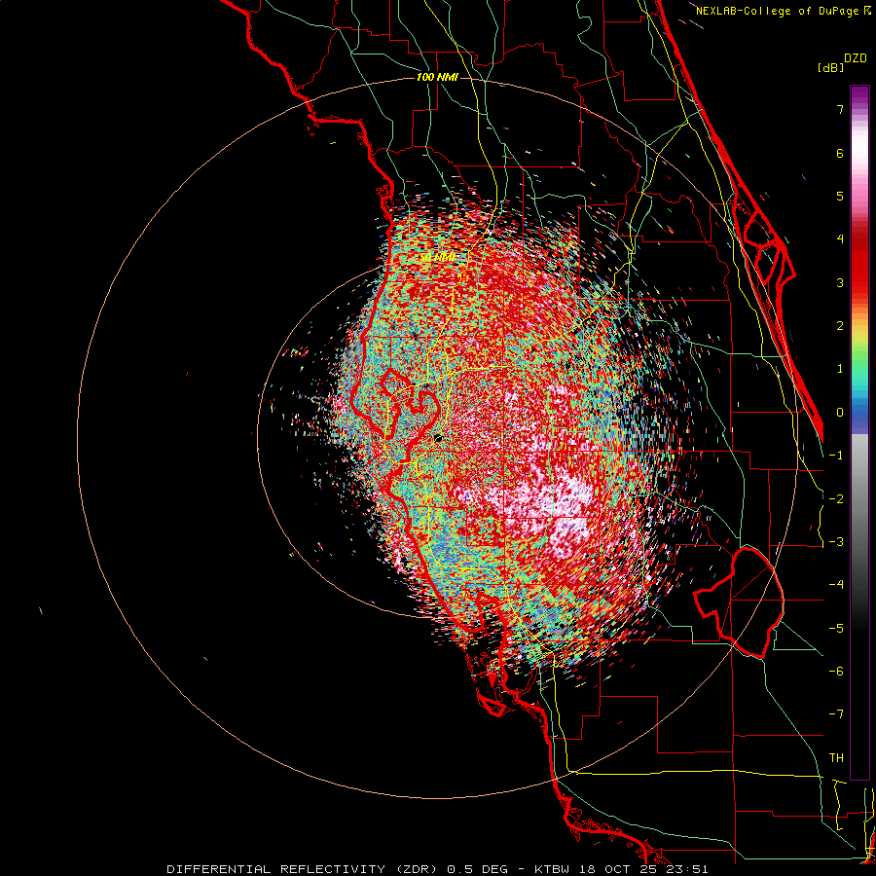Image resolution: width=876 pixels, height=876 pixels.
Task: Click the 2 value on the color scale
Action: point(840,326)
